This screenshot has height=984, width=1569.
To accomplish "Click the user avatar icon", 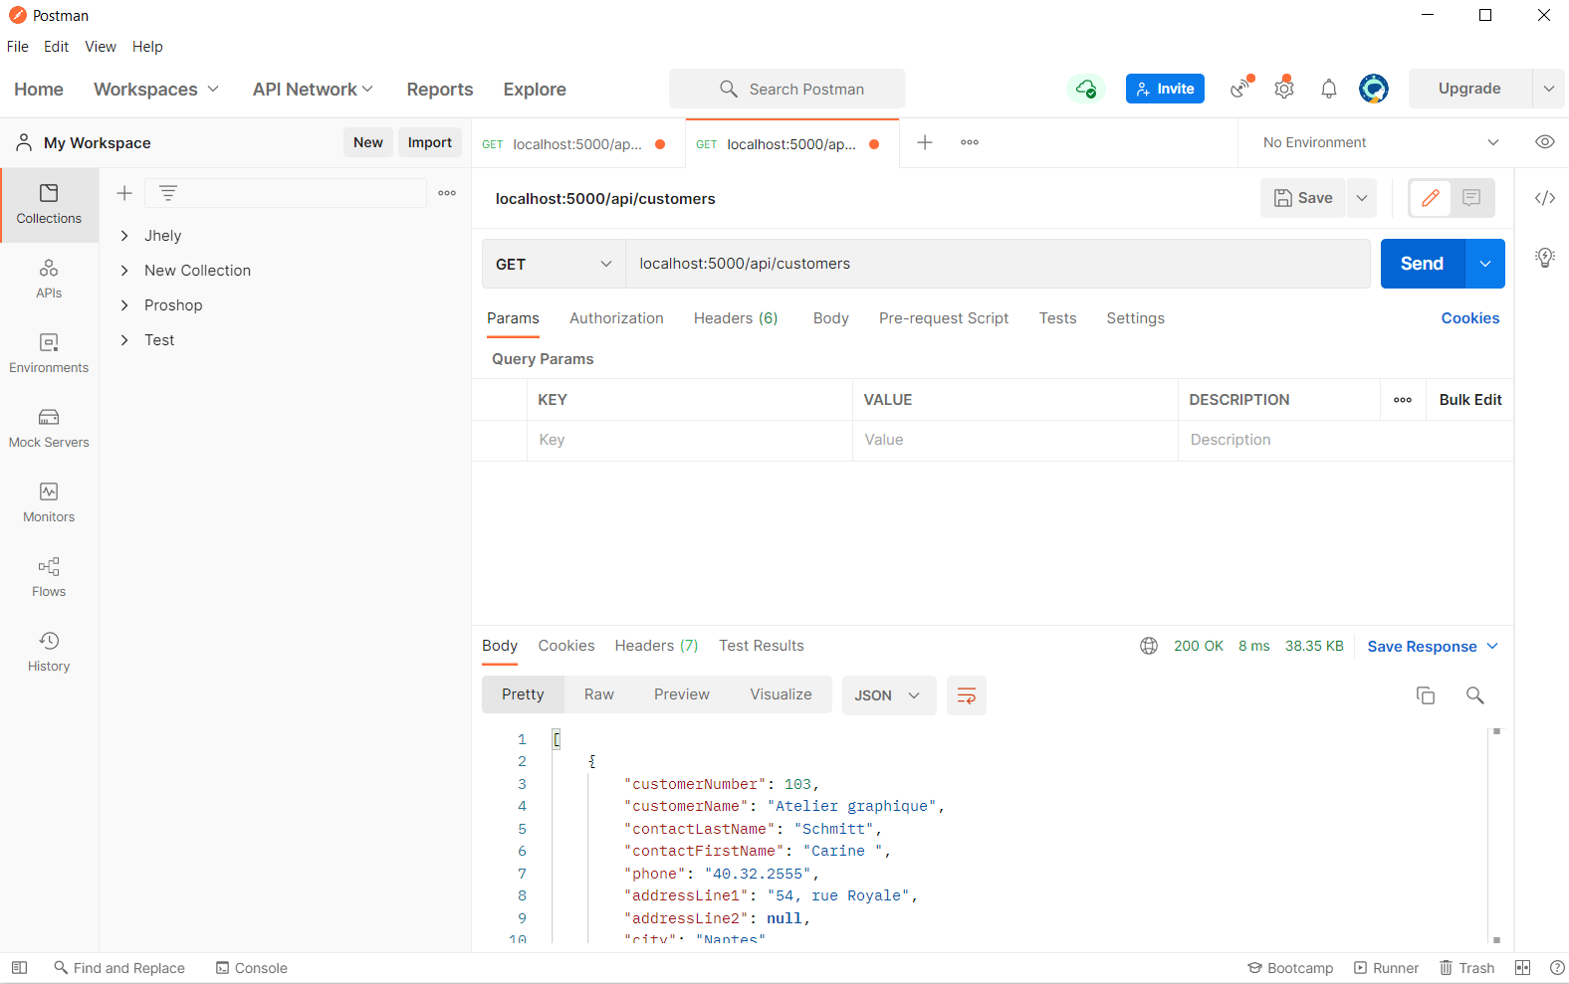I will click(1374, 89).
